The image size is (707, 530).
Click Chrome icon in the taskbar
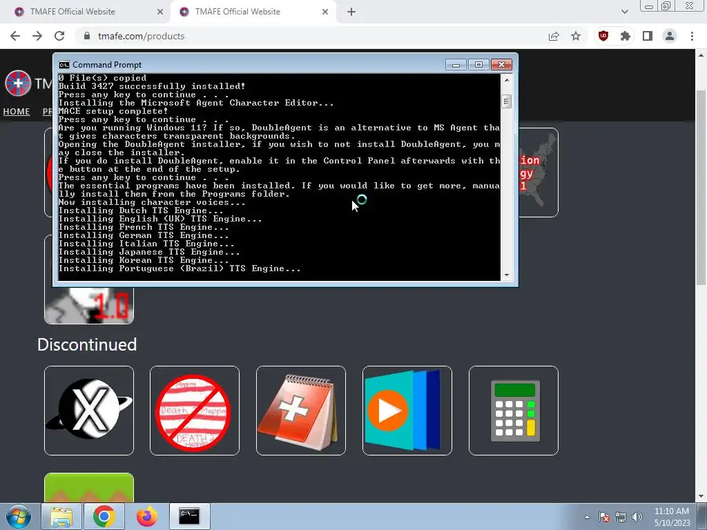click(104, 516)
